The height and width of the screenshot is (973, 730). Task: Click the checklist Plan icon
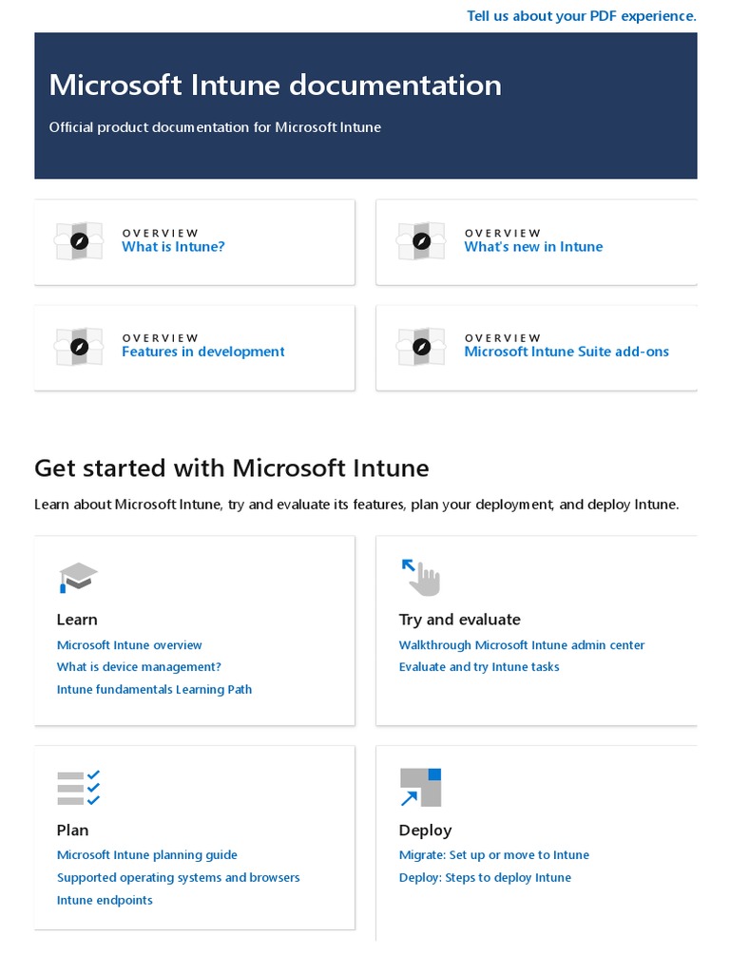point(78,788)
